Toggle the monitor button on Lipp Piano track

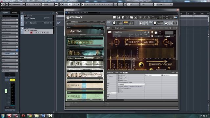(x=34, y=33)
